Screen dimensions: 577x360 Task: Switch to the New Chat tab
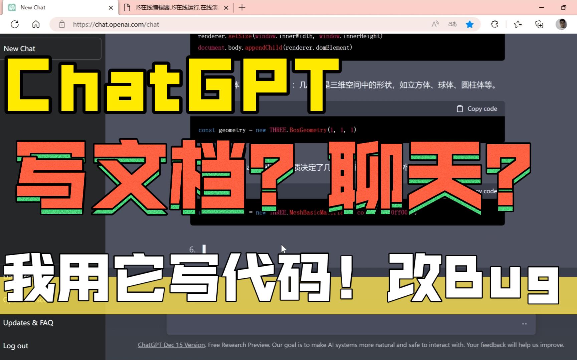pyautogui.click(x=60, y=8)
